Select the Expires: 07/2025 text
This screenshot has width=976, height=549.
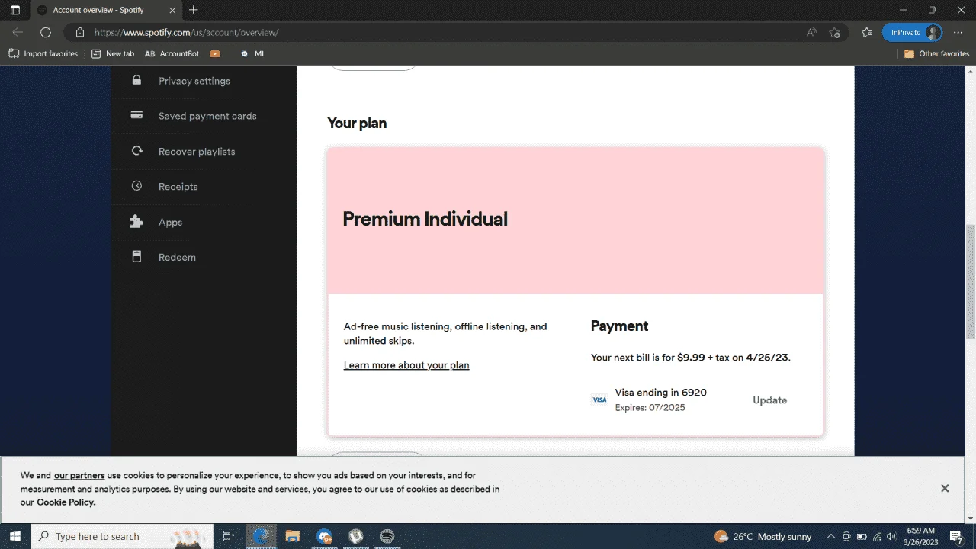(650, 408)
